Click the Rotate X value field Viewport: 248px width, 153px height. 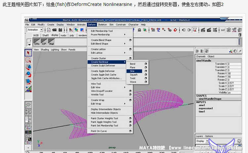[234, 73]
